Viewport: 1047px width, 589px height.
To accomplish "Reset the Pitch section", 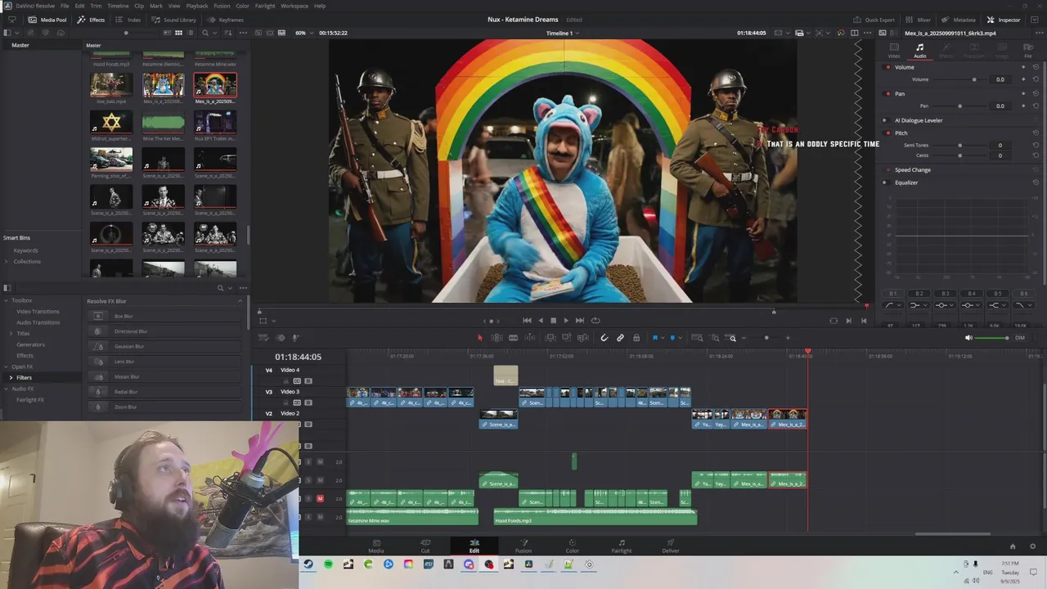I will [x=1036, y=133].
